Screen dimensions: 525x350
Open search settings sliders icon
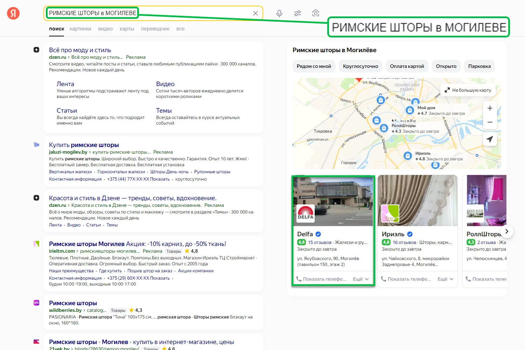tap(297, 13)
